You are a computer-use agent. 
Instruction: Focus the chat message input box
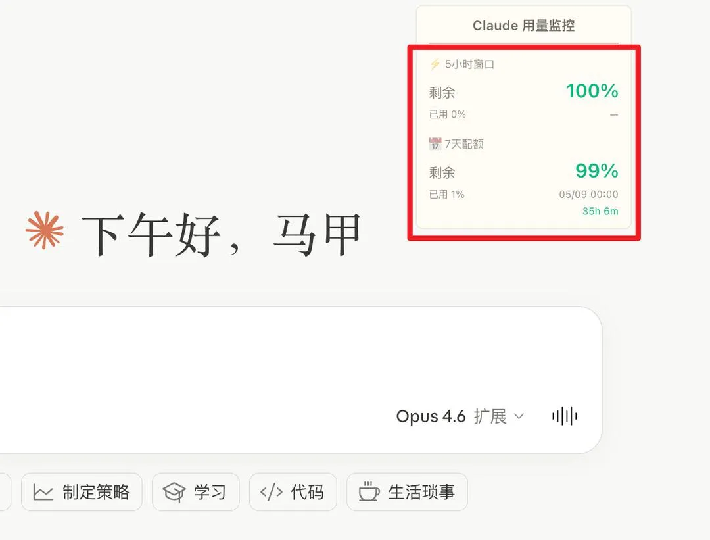(x=272, y=353)
